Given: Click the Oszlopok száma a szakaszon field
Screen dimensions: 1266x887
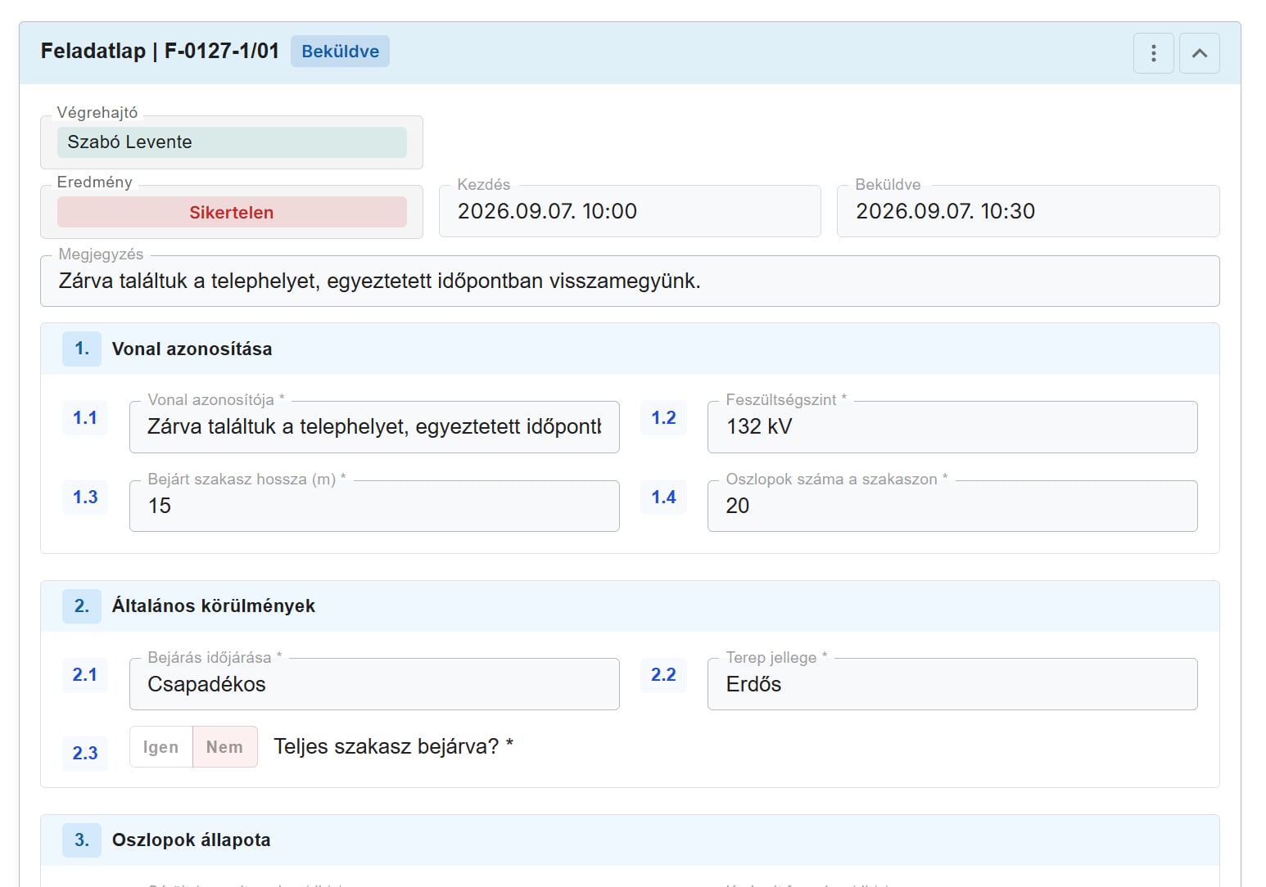Looking at the screenshot, I should [x=952, y=507].
